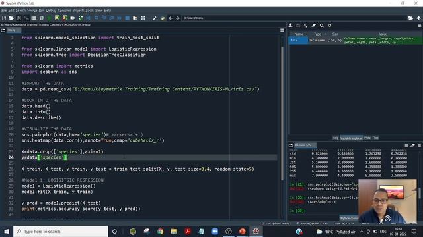Open the console pane options menu
423x237 pixels.
coord(419,145)
